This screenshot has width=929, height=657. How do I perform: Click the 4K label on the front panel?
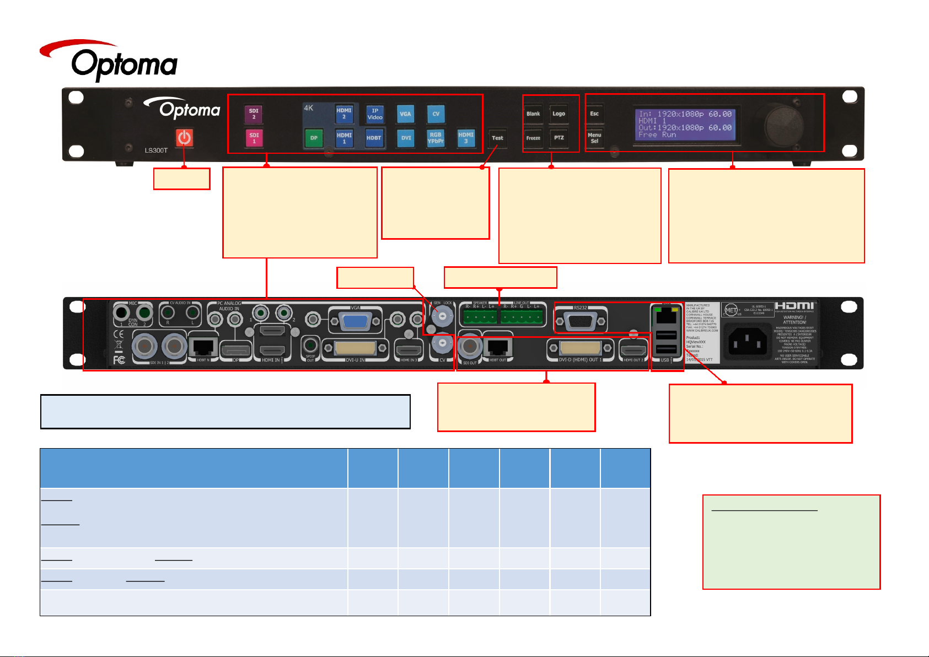(x=309, y=108)
